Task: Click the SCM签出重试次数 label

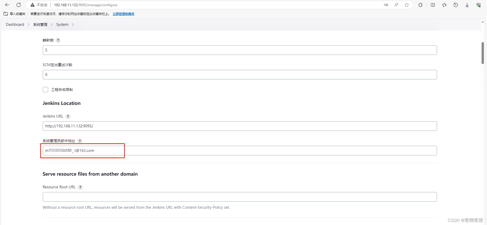Action: pyautogui.click(x=57, y=65)
